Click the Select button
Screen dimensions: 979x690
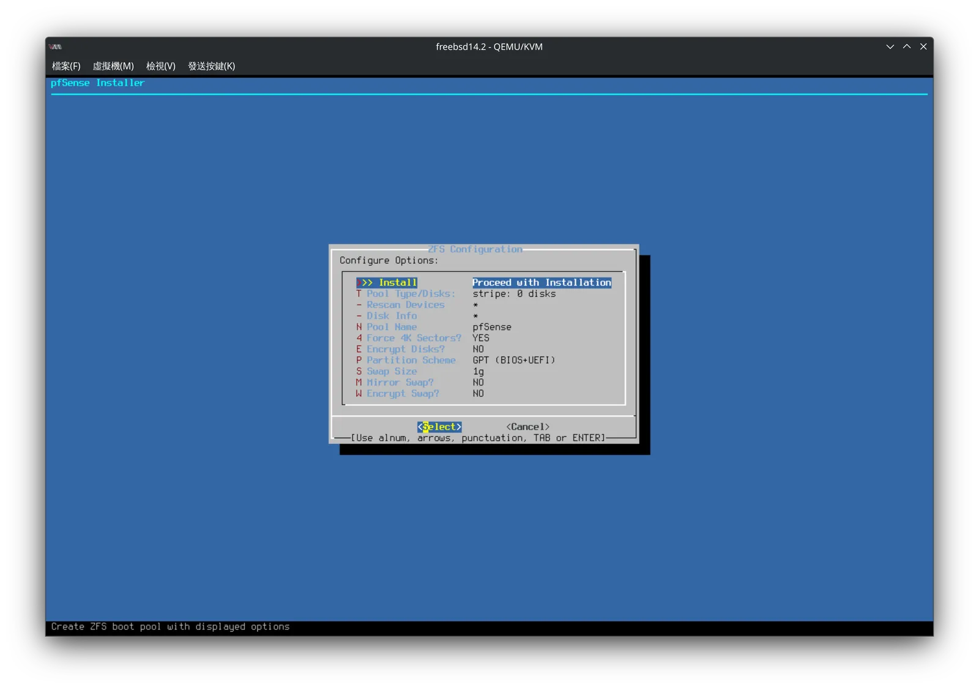(439, 427)
